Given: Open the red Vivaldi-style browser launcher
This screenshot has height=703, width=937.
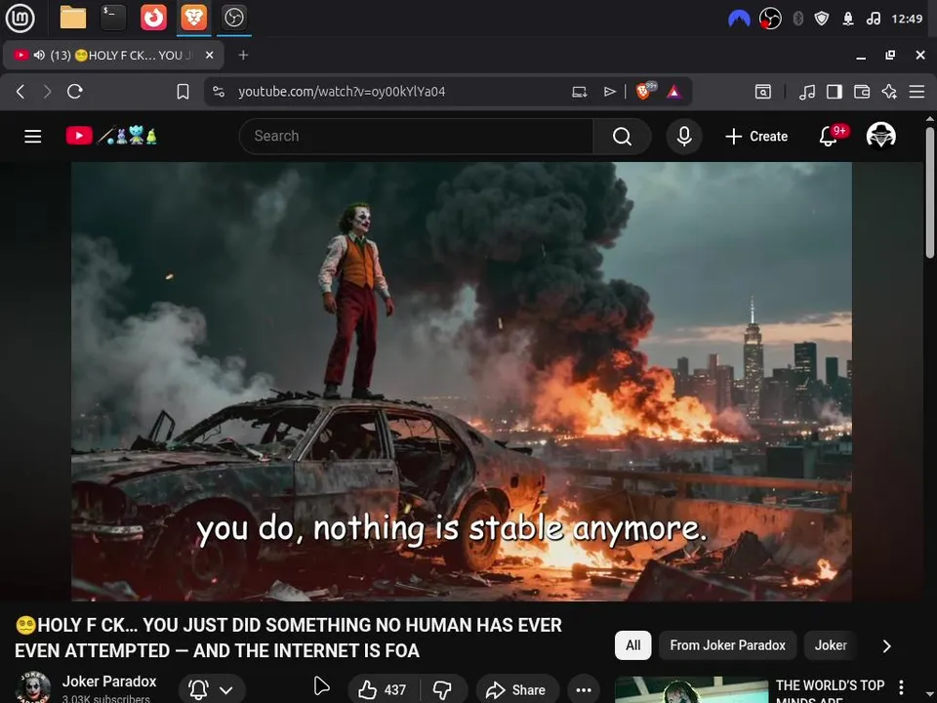Looking at the screenshot, I should 153,18.
